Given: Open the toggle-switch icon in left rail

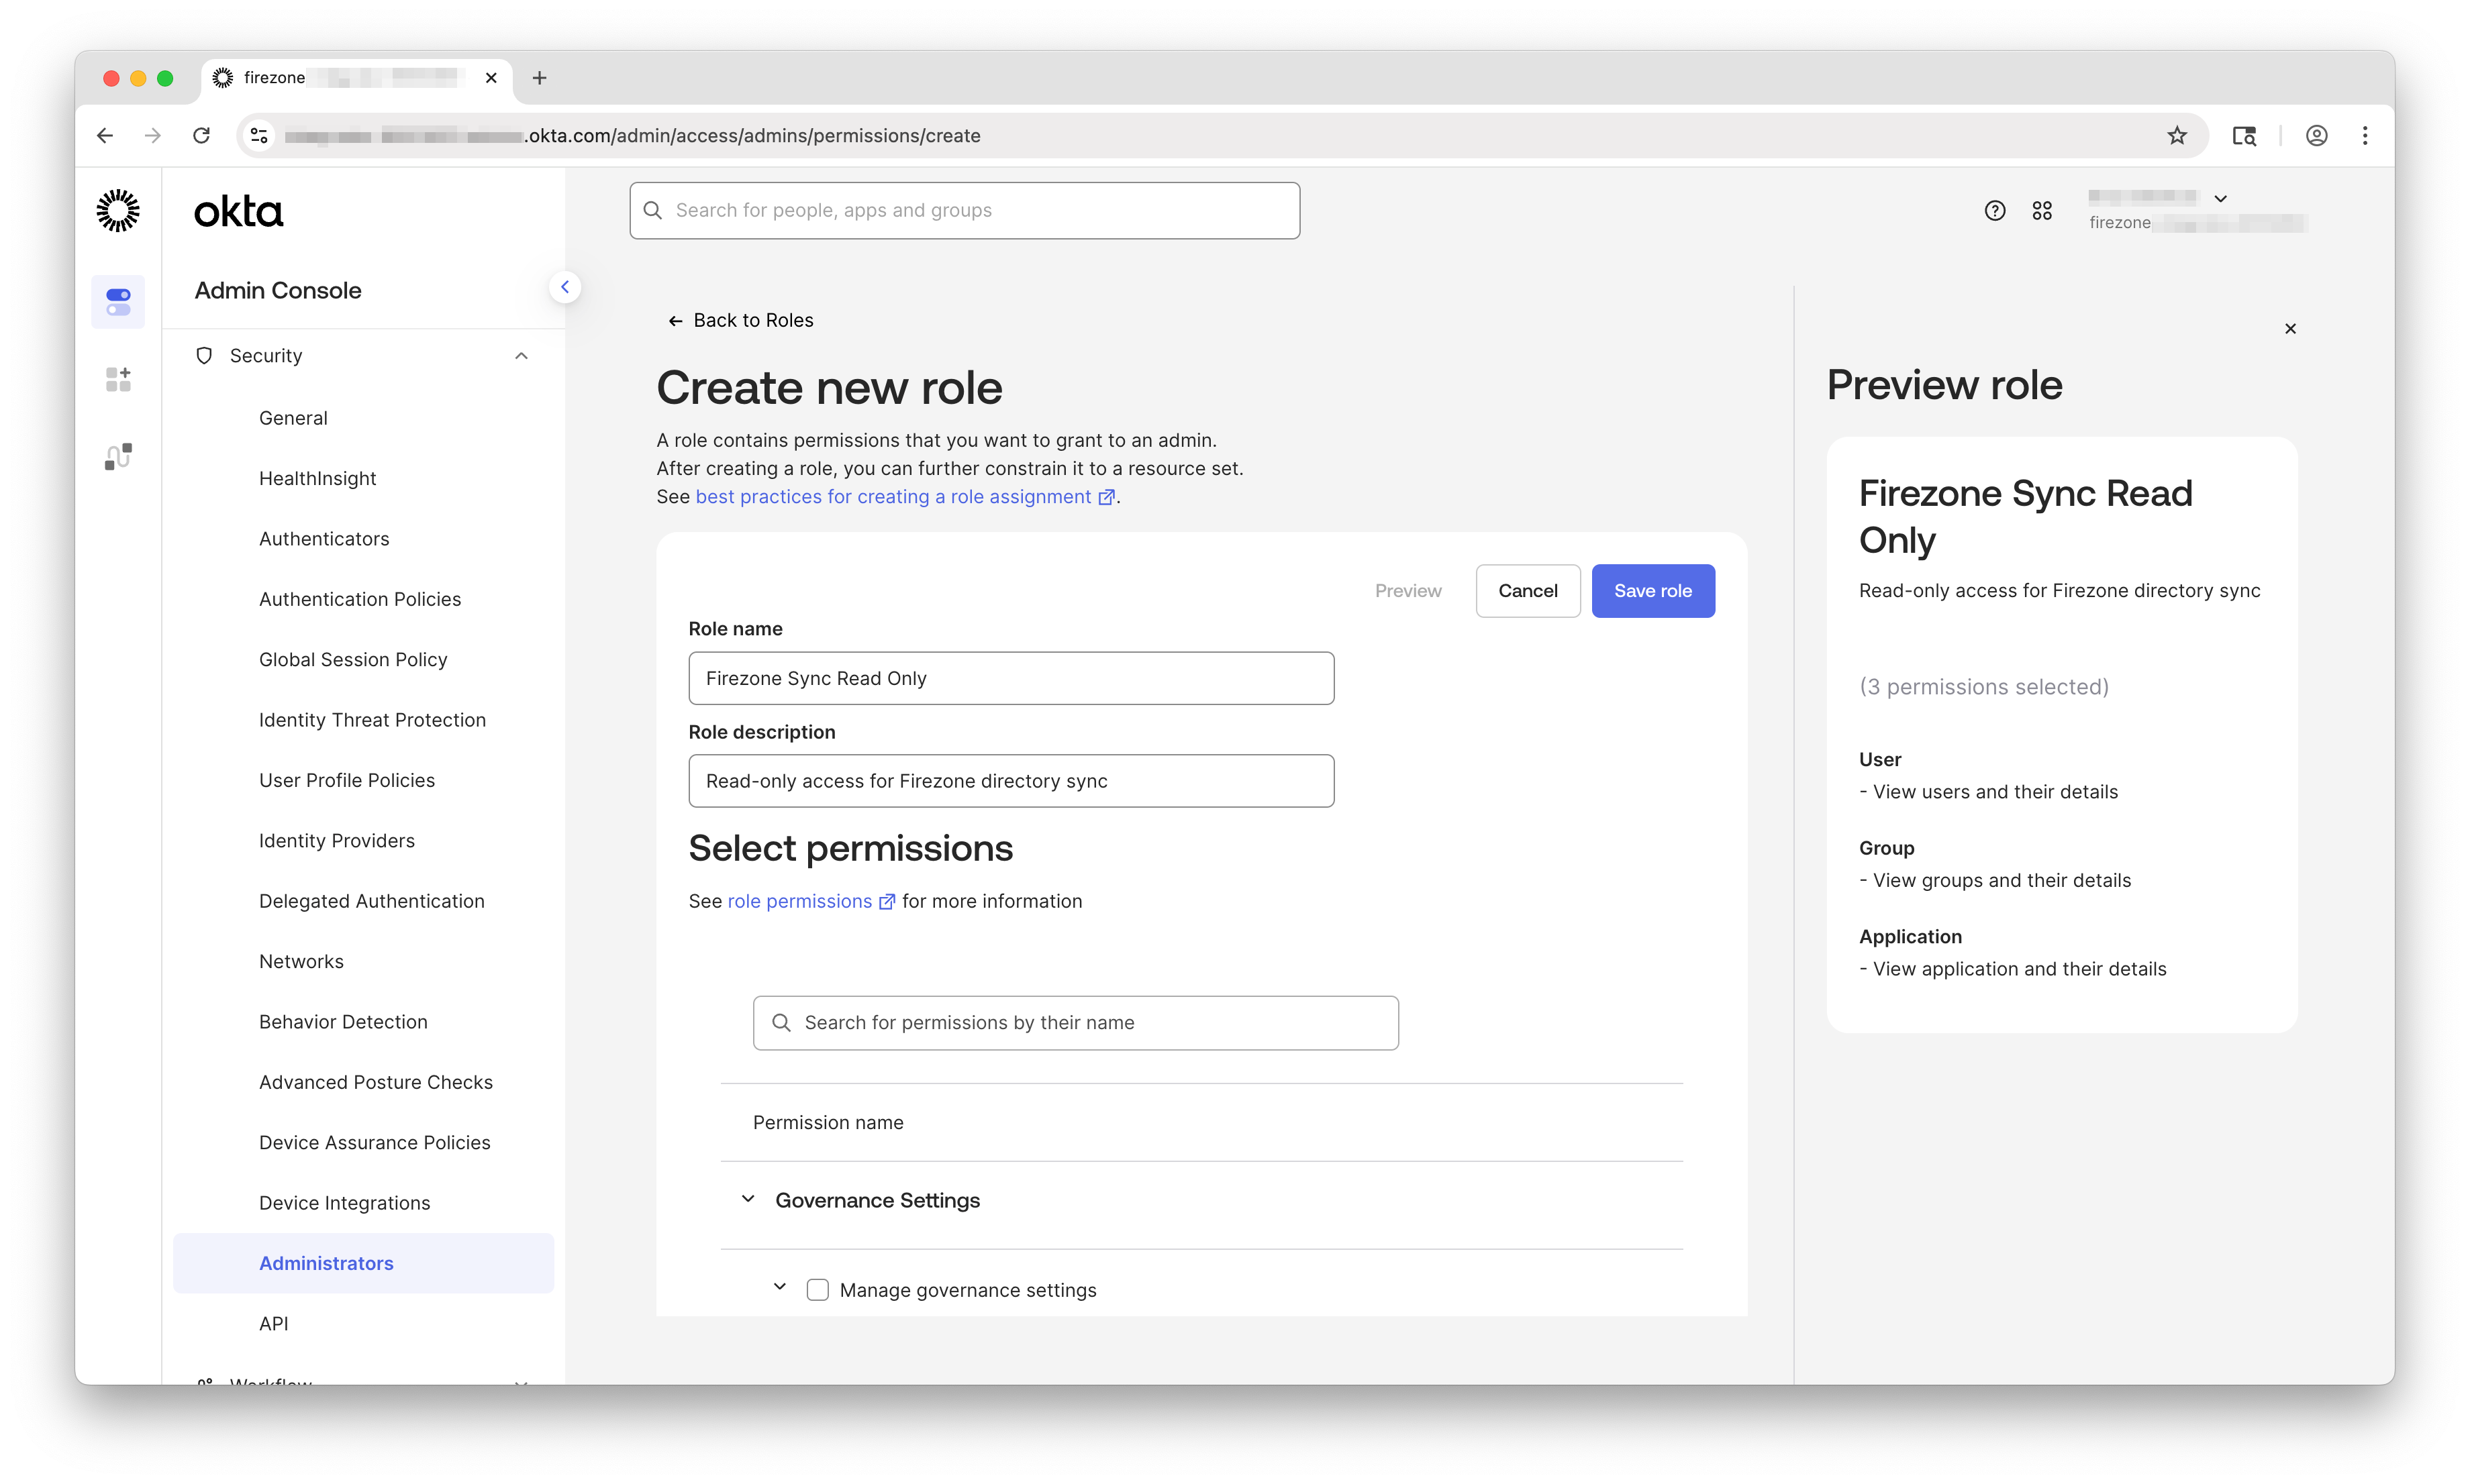Looking at the screenshot, I should pos(118,302).
